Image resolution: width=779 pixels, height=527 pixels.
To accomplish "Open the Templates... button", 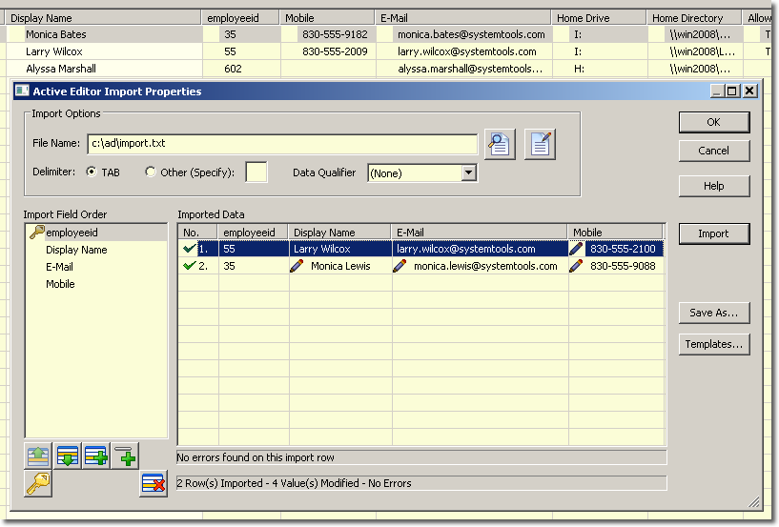I will (714, 344).
